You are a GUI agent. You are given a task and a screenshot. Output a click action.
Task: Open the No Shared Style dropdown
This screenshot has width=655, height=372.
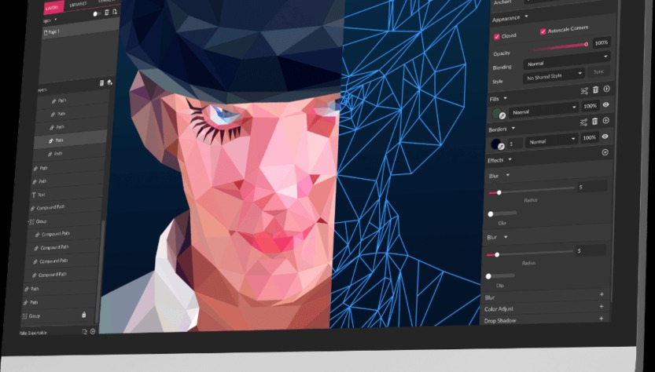pyautogui.click(x=554, y=76)
